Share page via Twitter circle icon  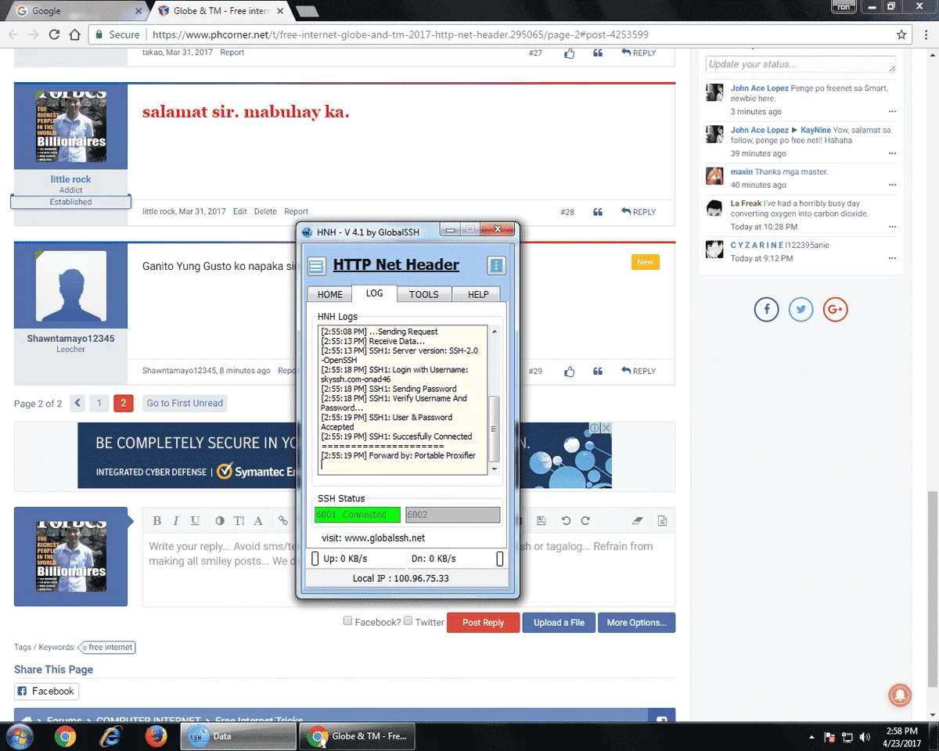coord(800,310)
